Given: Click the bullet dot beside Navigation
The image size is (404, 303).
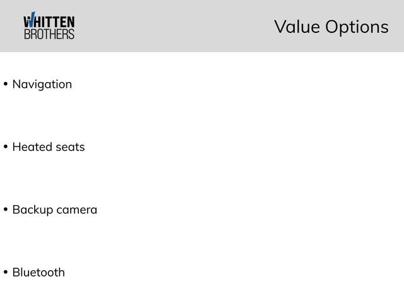Looking at the screenshot, I should (x=6, y=84).
